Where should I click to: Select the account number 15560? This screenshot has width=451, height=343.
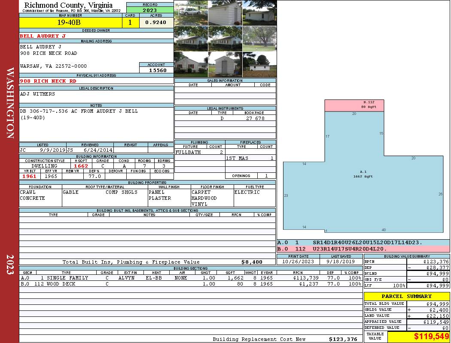point(157,70)
